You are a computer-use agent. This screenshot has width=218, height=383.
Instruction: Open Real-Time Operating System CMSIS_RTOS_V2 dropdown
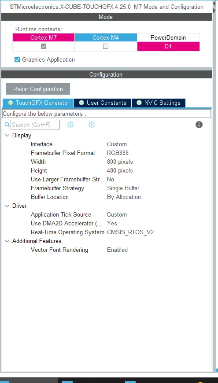pos(130,232)
